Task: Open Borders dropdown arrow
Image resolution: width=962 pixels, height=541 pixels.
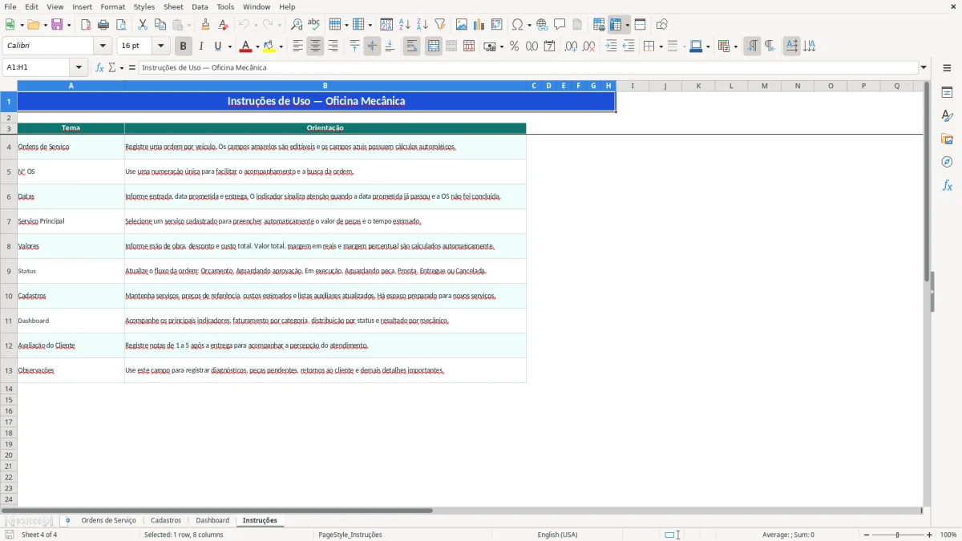Action: [x=660, y=46]
